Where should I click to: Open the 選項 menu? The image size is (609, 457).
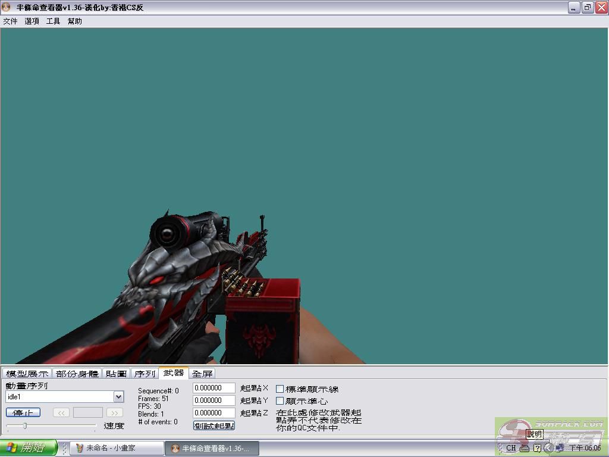click(x=32, y=21)
